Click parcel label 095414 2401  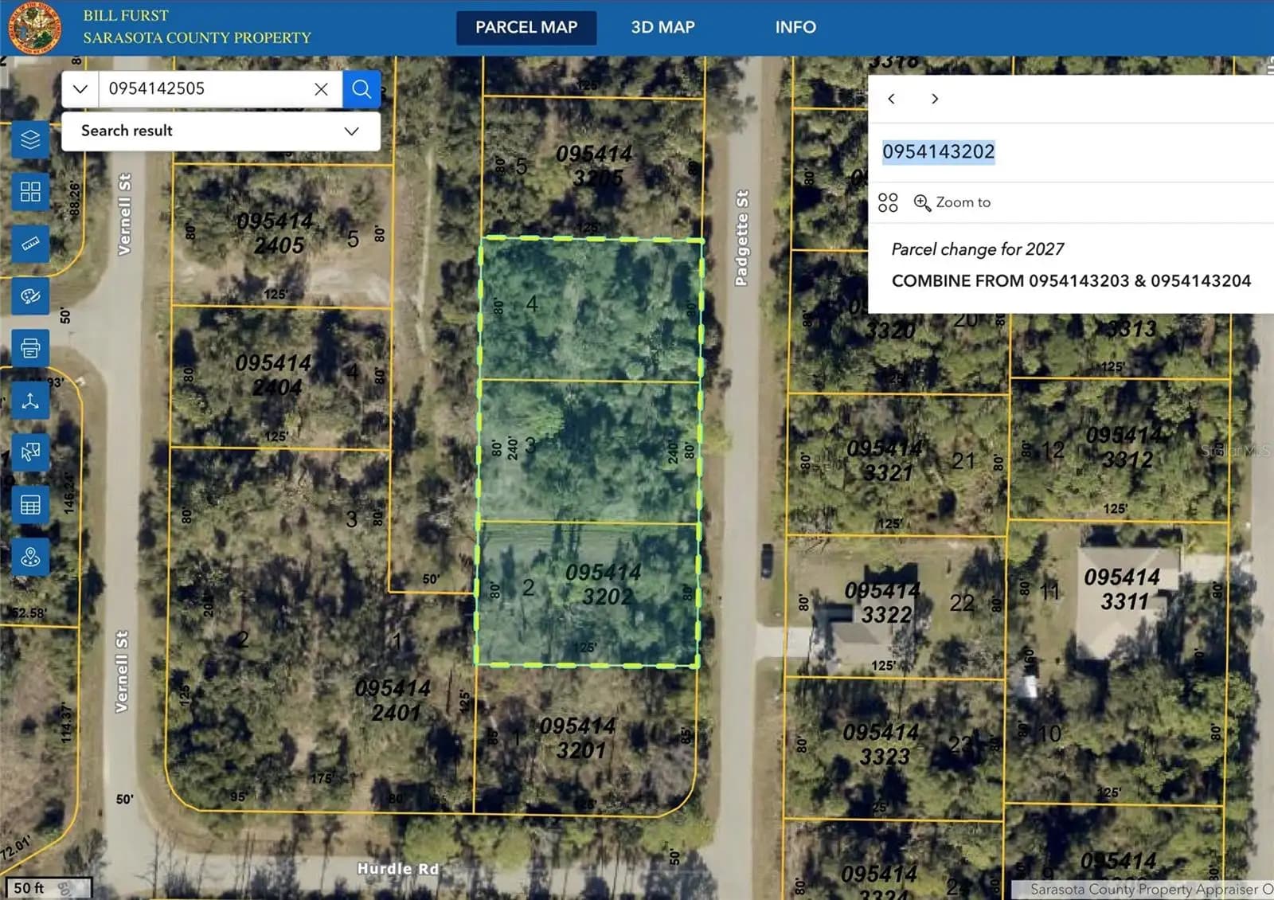(x=394, y=699)
